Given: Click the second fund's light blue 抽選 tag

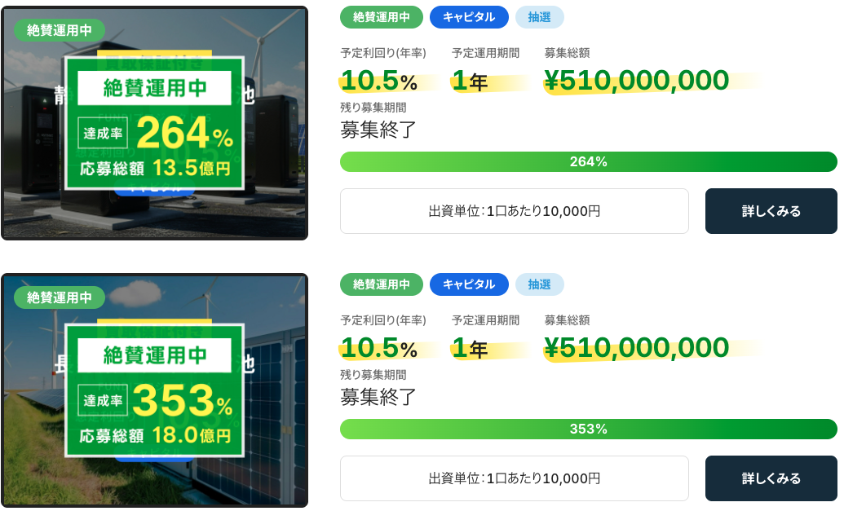Looking at the screenshot, I should 539,284.
